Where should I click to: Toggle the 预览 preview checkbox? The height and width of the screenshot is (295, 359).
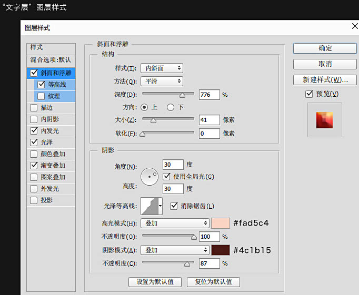click(309, 94)
